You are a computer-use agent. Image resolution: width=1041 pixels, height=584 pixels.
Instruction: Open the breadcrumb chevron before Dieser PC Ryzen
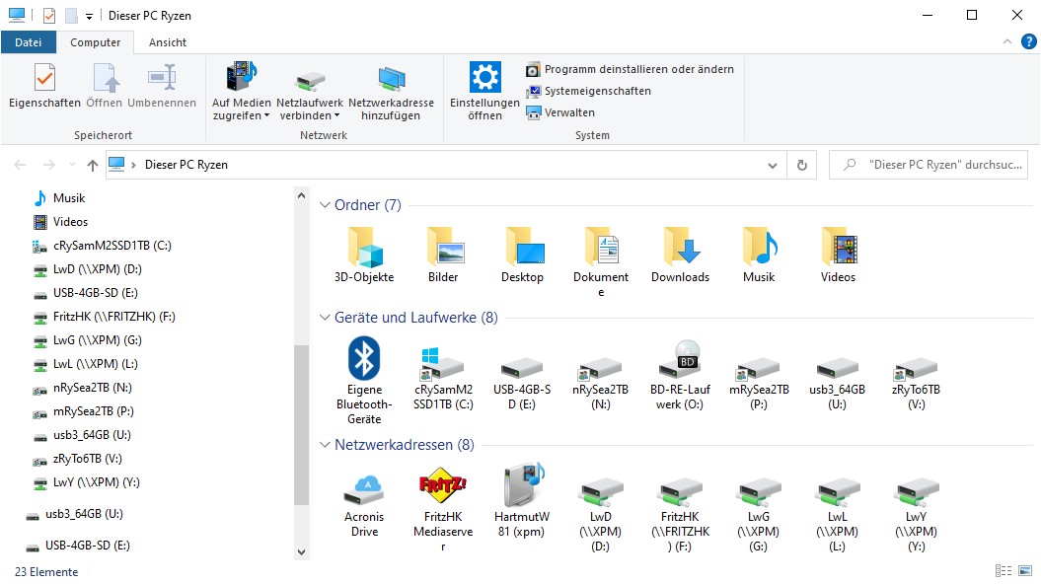133,165
